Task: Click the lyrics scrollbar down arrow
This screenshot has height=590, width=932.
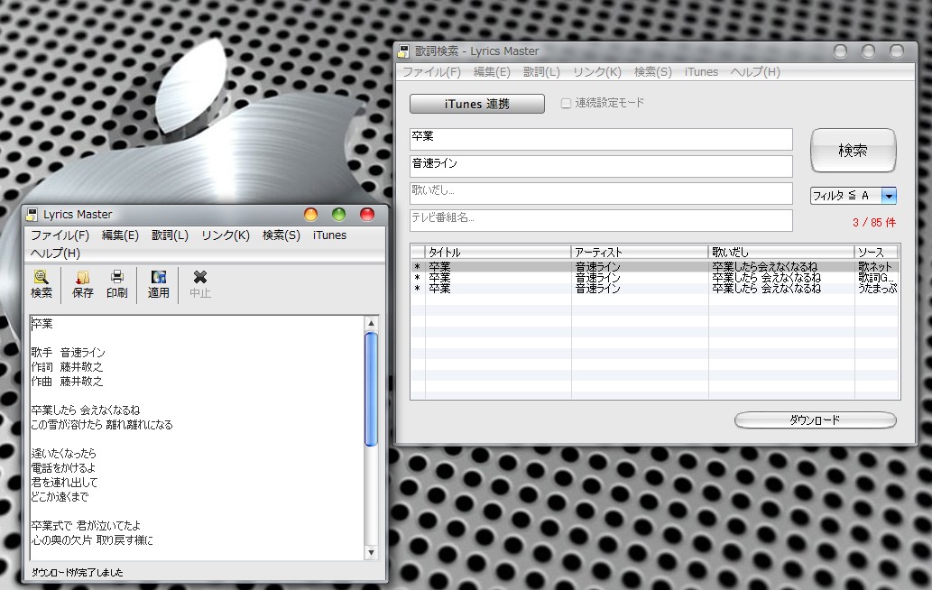Action: [371, 553]
